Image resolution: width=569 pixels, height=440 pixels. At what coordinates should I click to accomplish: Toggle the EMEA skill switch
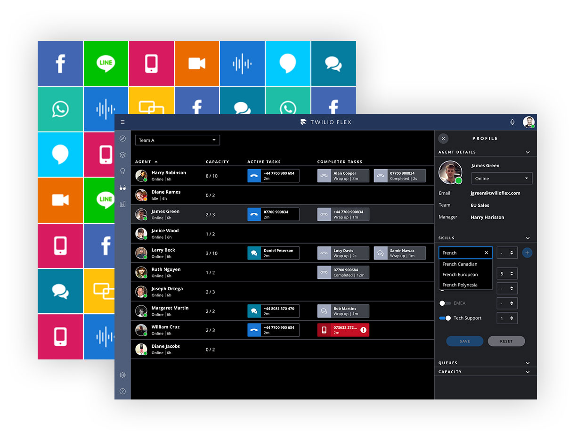pyautogui.click(x=445, y=303)
